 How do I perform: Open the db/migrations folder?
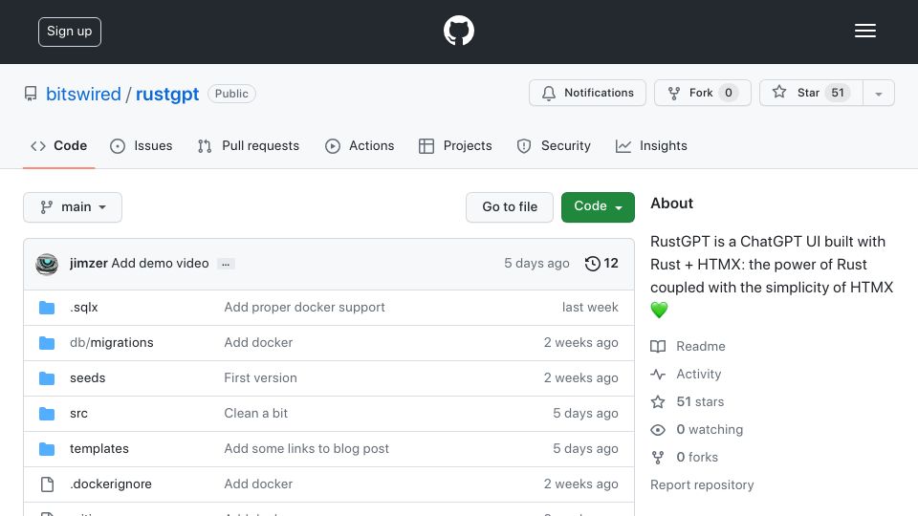[x=111, y=342]
